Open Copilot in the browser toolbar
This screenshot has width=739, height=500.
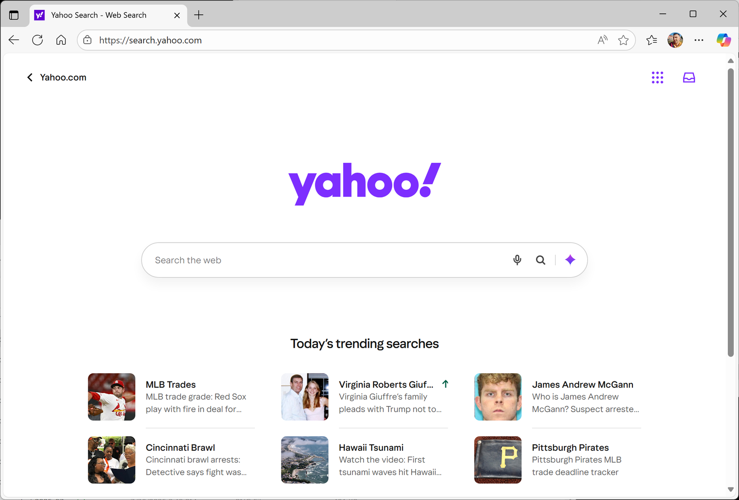point(723,40)
